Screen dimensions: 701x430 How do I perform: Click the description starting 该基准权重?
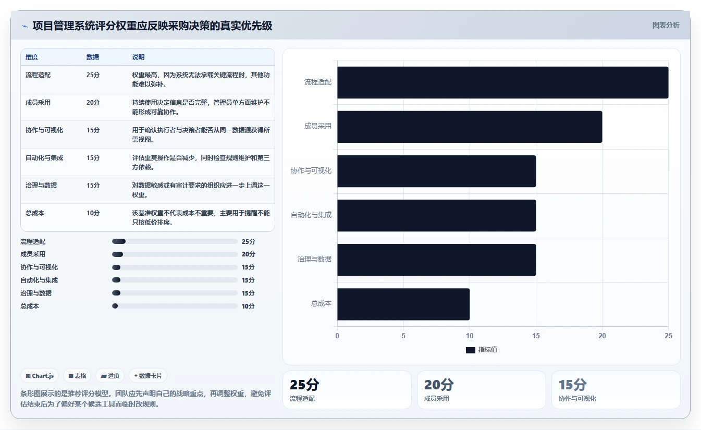click(x=201, y=217)
